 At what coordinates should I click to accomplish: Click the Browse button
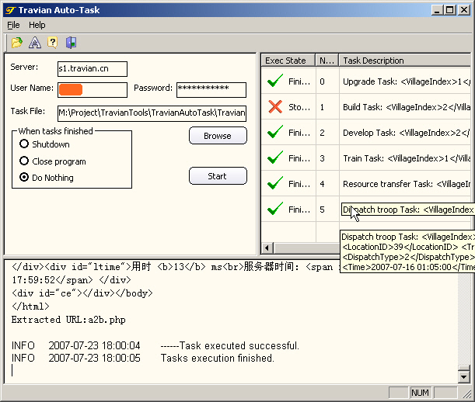tap(218, 136)
